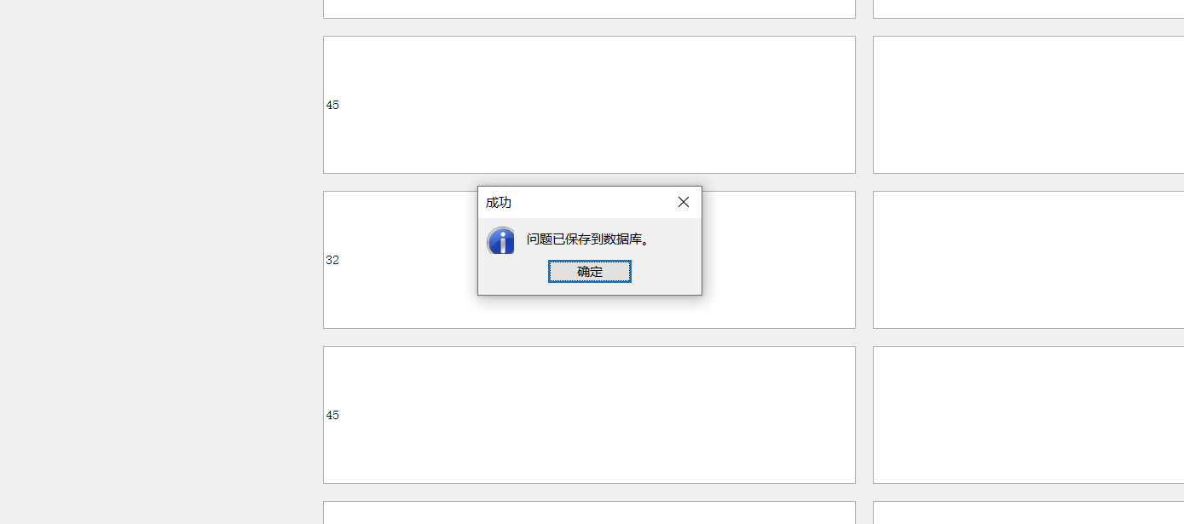
Task: Focus the text box with 45 below dialog
Action: [588, 415]
